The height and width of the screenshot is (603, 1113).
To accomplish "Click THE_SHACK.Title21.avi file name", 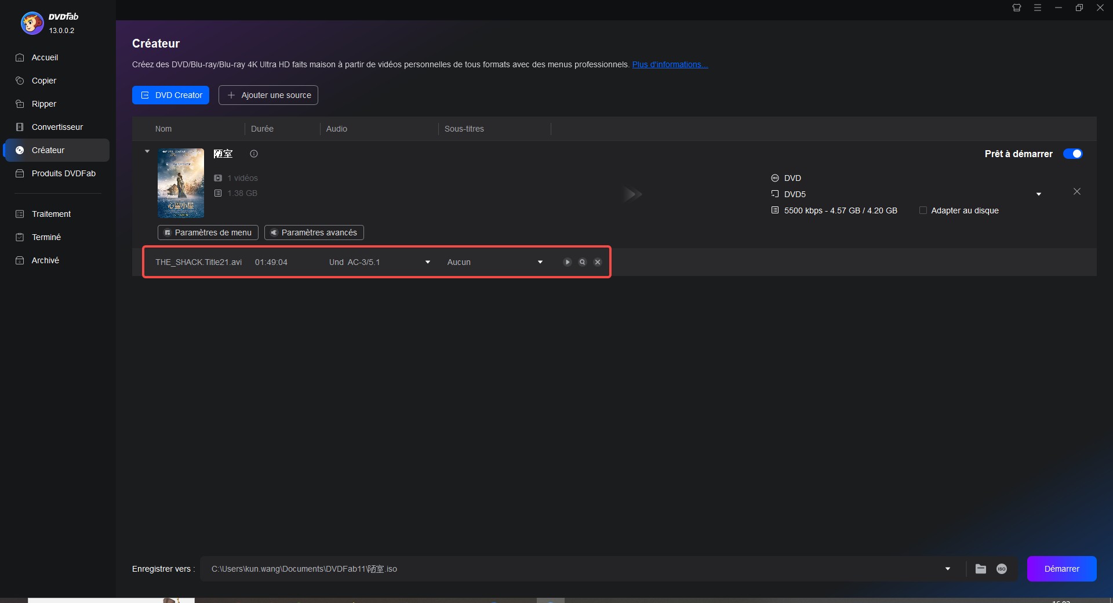I will pos(198,262).
